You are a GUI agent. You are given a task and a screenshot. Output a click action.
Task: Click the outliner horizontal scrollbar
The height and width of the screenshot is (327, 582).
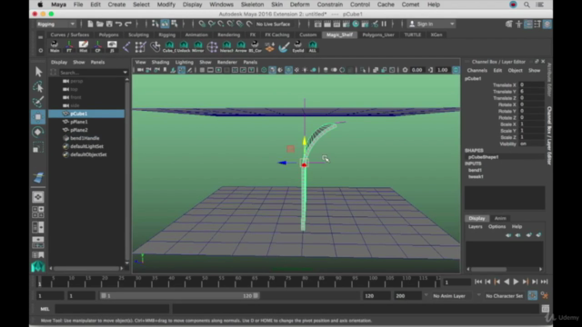tap(86, 268)
